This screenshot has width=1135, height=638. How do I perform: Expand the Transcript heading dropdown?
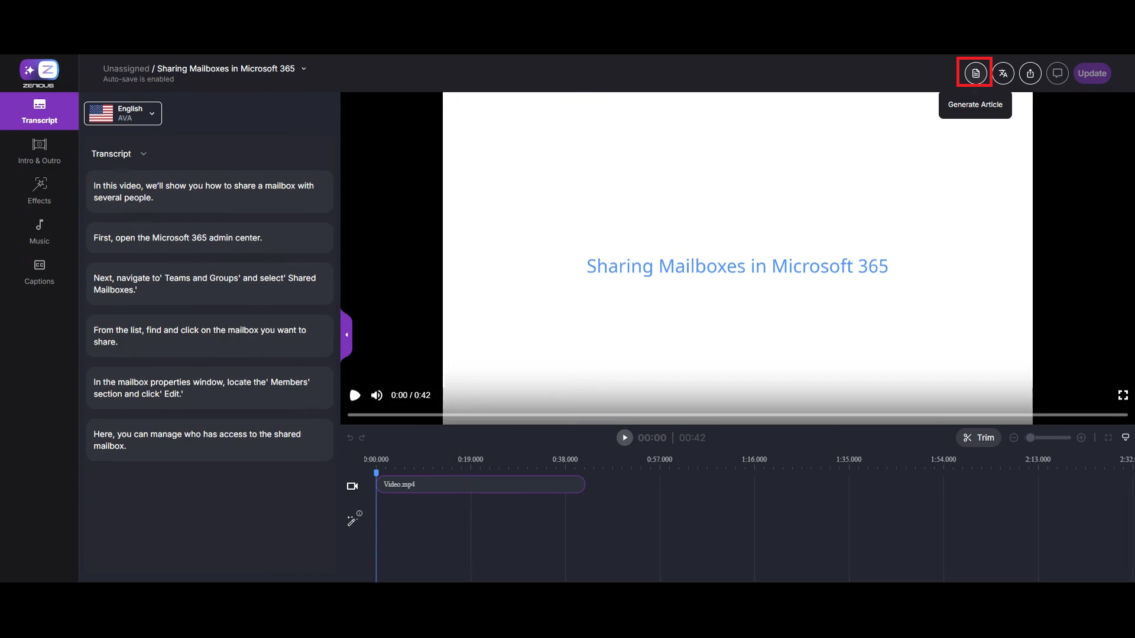click(143, 154)
